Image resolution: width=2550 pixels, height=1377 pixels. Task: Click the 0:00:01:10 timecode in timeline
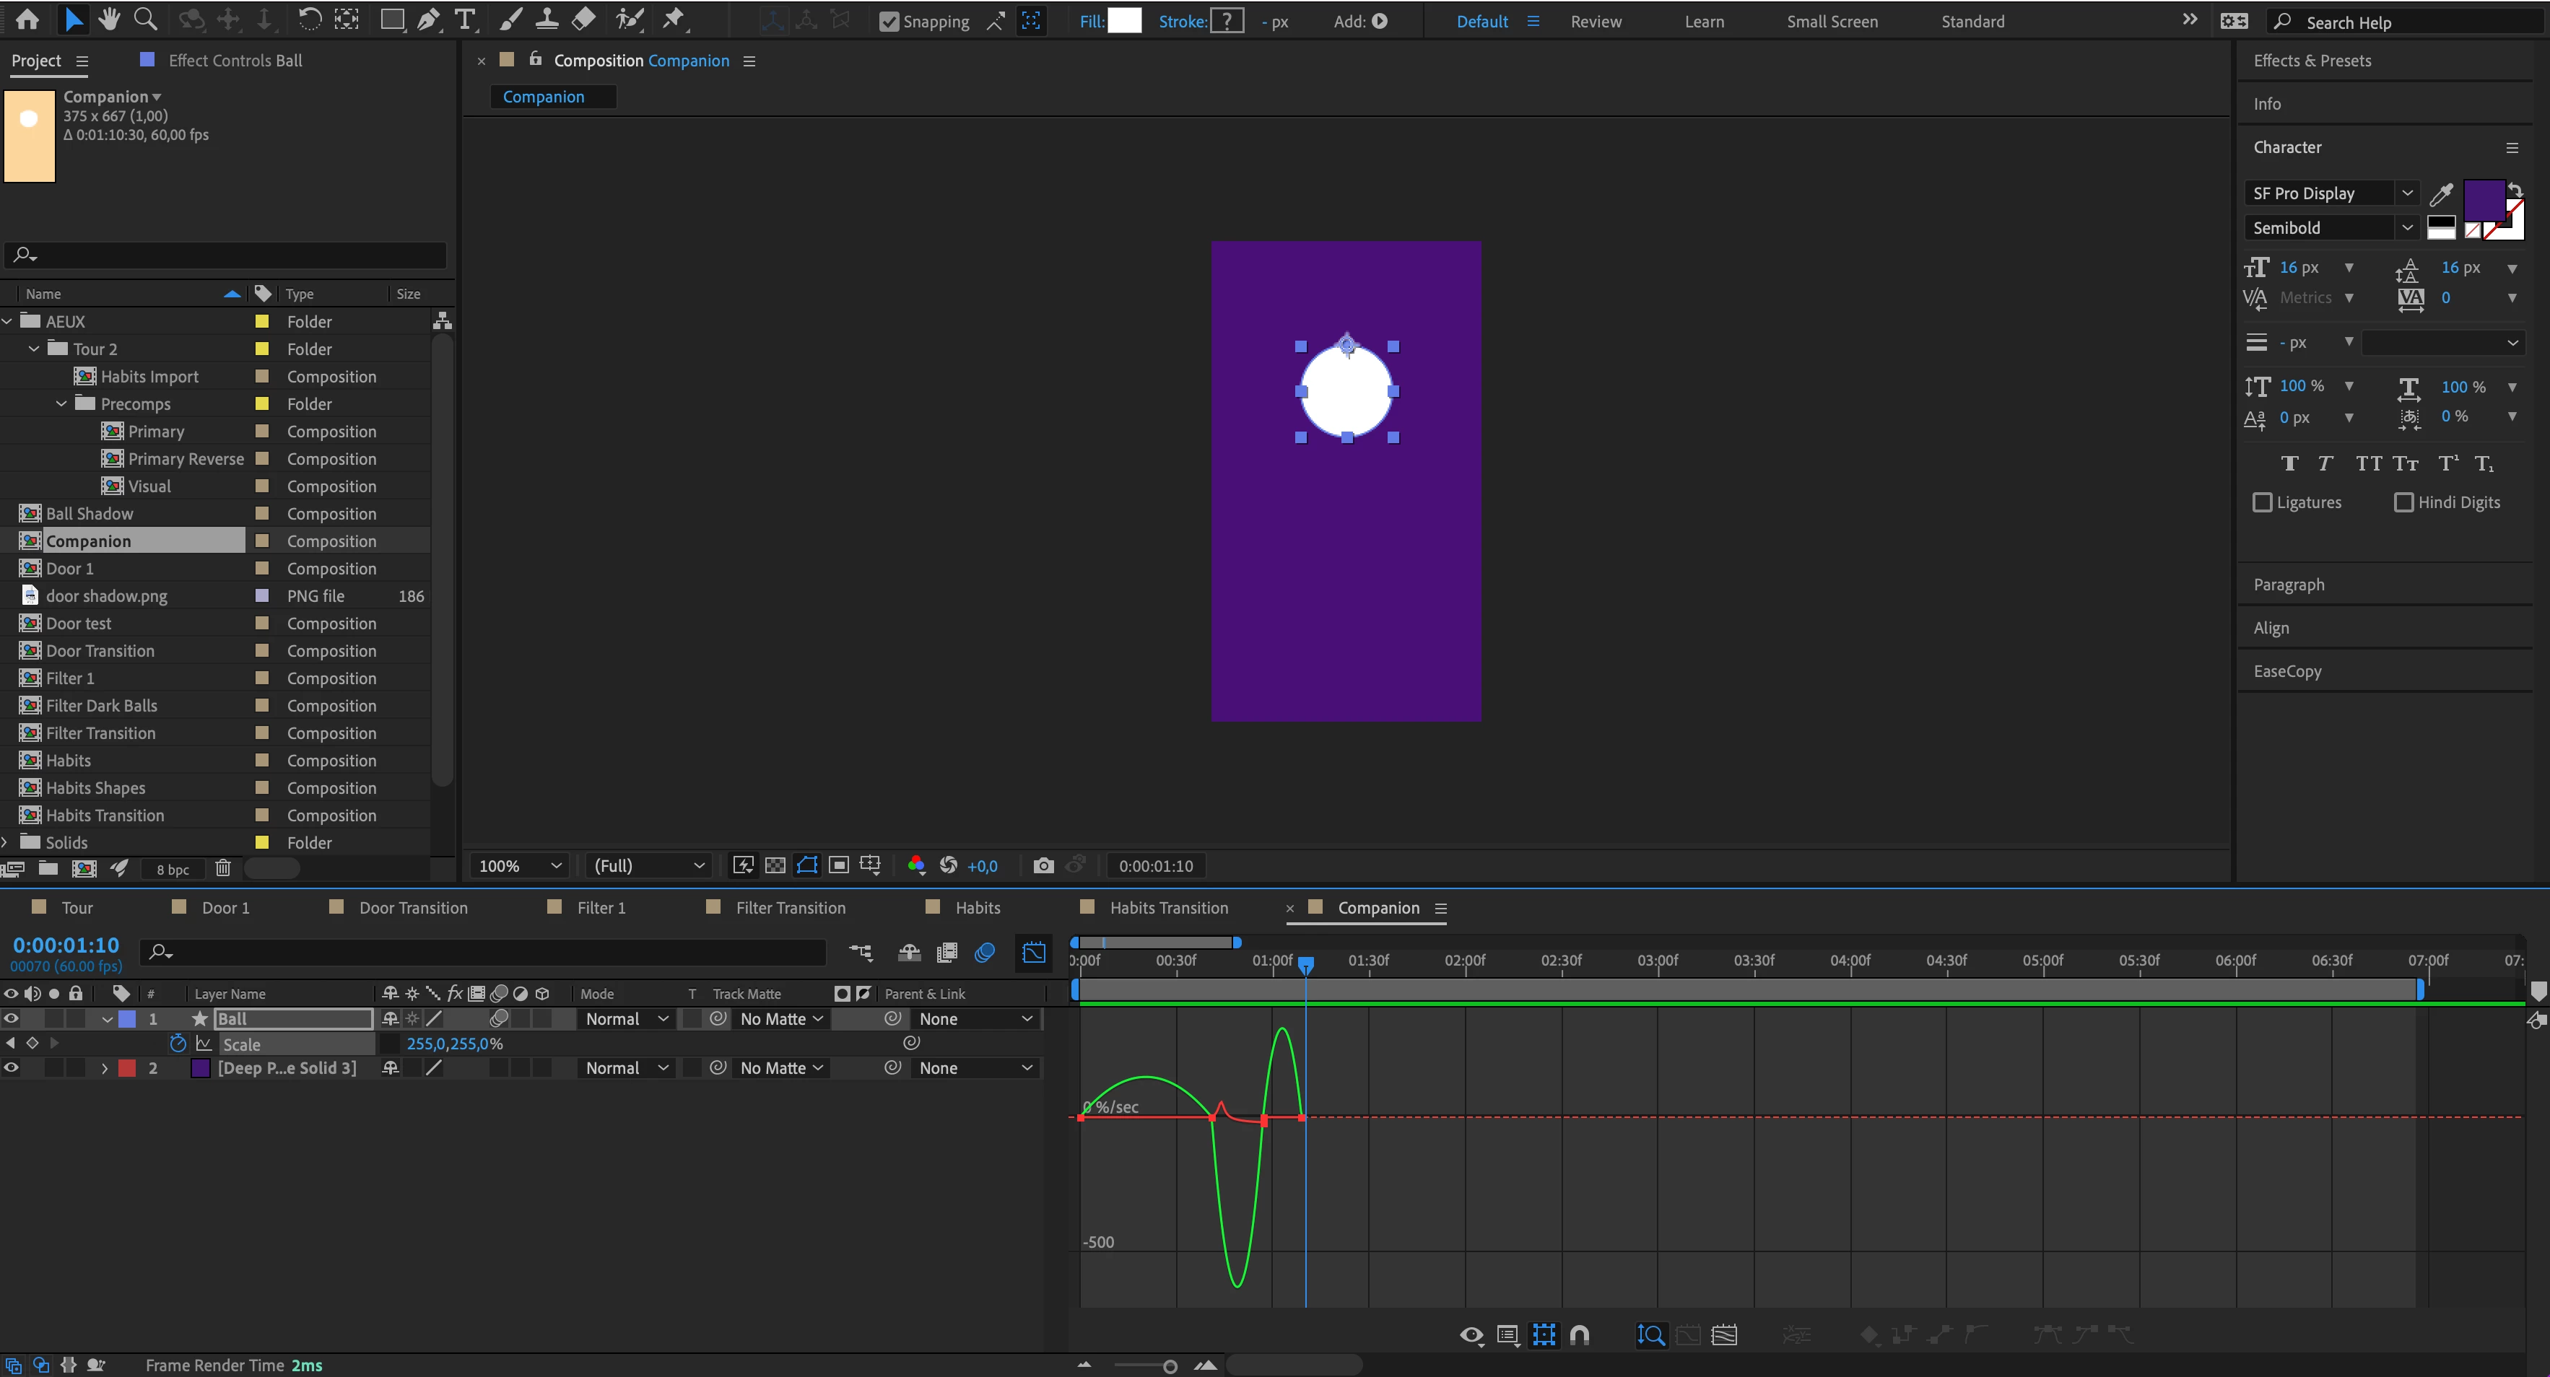click(x=65, y=945)
